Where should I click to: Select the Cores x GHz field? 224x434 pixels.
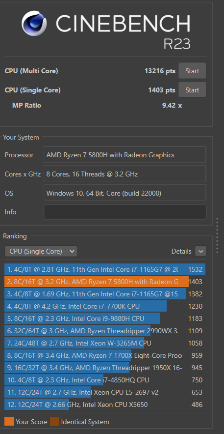pyautogui.click(x=125, y=174)
